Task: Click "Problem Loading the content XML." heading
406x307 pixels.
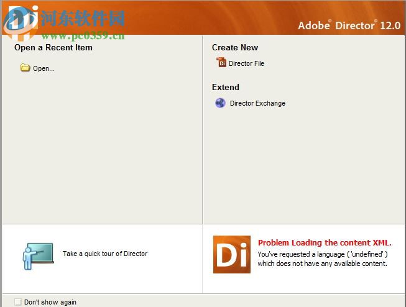Action: coord(325,243)
